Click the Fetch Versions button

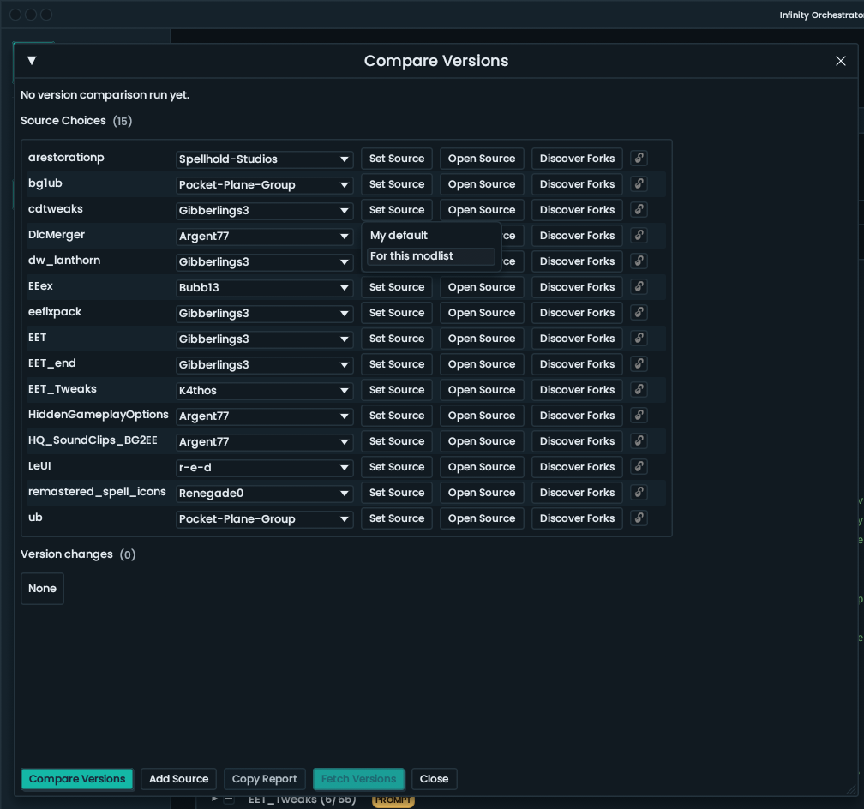click(358, 779)
